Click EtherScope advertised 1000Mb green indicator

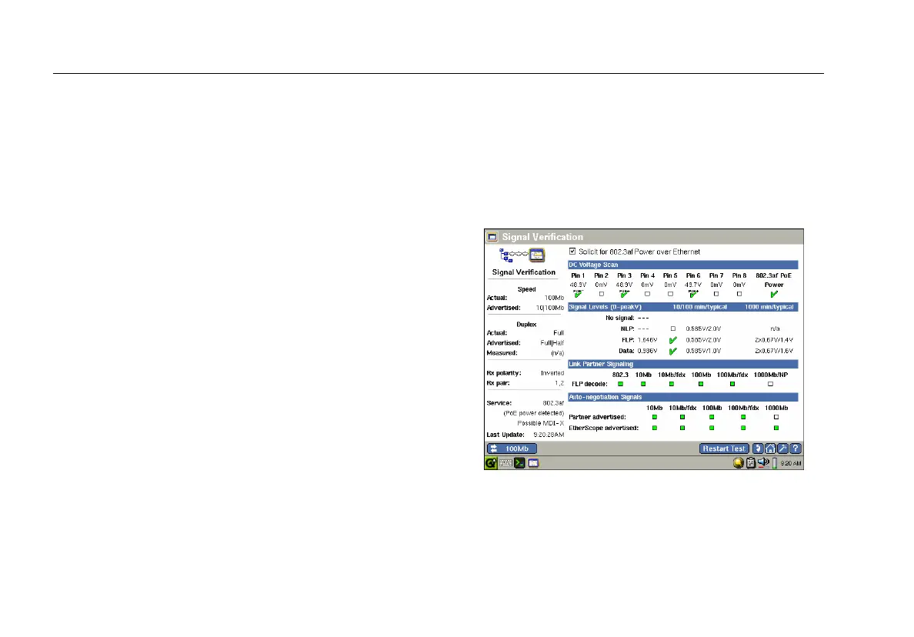click(776, 428)
